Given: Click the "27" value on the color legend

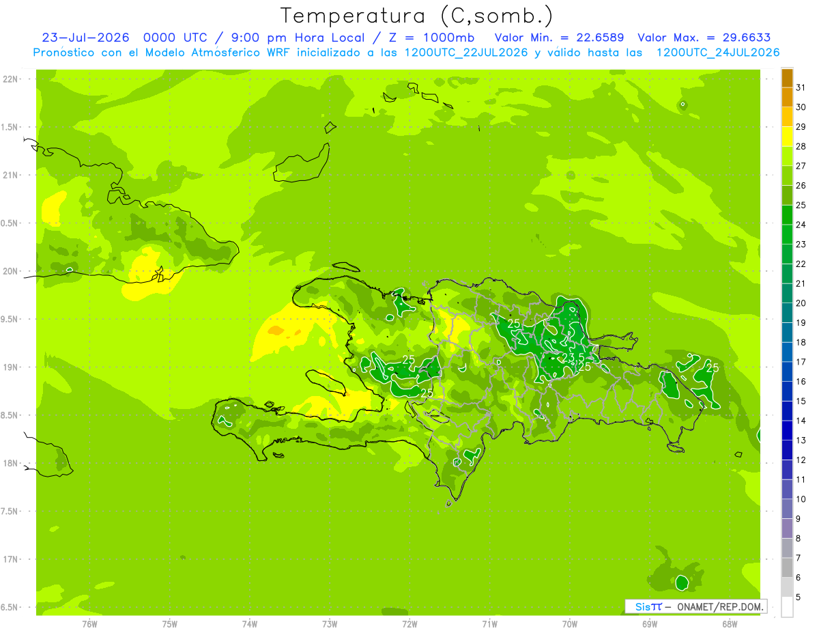Looking at the screenshot, I should coord(801,165).
